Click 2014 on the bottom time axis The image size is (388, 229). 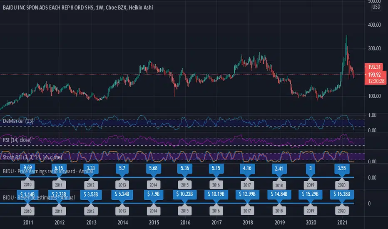tap(123, 222)
